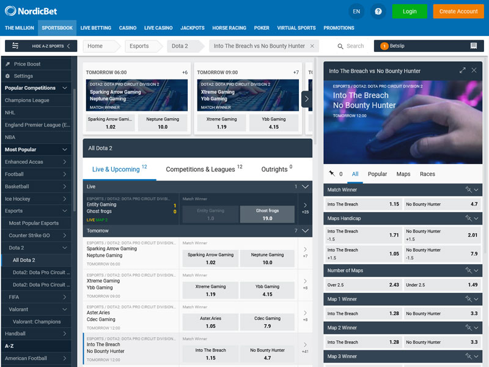Collapse the Dota 2 sidebar group
Viewport: 489px width, 367px height.
[65, 248]
